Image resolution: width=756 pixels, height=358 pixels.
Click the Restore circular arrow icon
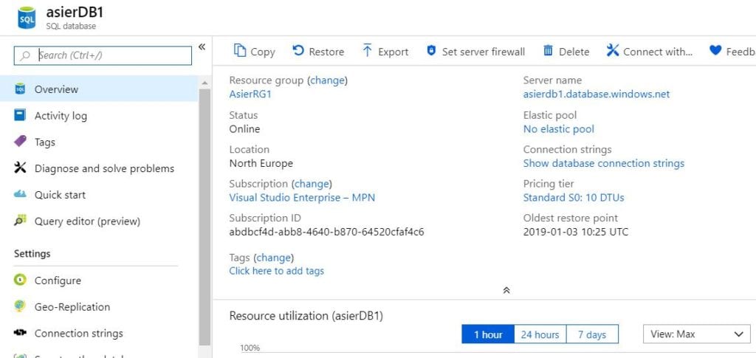(298, 51)
